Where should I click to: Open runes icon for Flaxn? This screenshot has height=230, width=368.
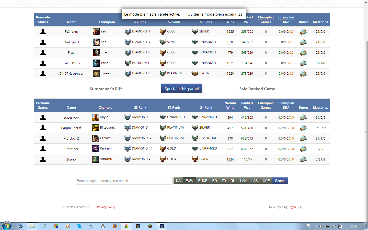click(x=303, y=53)
